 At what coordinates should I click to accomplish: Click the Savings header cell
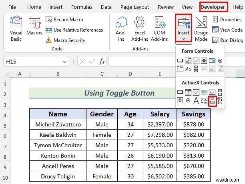(193, 114)
